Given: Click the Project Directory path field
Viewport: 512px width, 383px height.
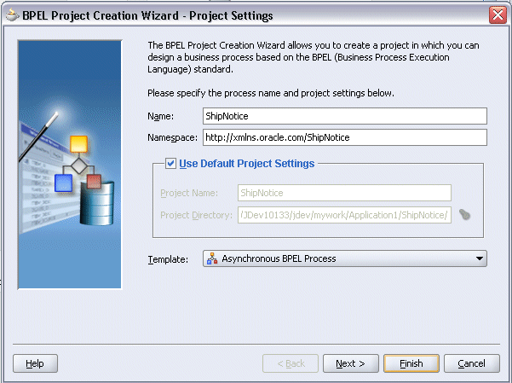Looking at the screenshot, I should (x=344, y=215).
